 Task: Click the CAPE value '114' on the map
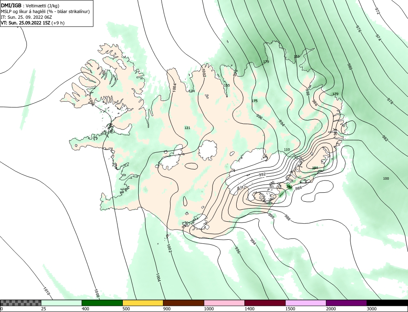192,91
